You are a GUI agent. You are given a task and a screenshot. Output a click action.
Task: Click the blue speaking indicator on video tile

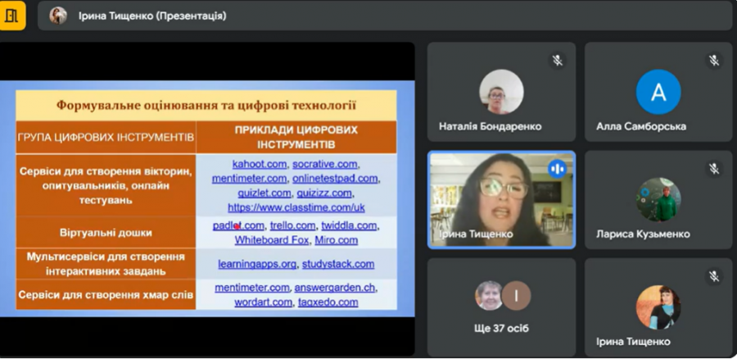(x=558, y=169)
